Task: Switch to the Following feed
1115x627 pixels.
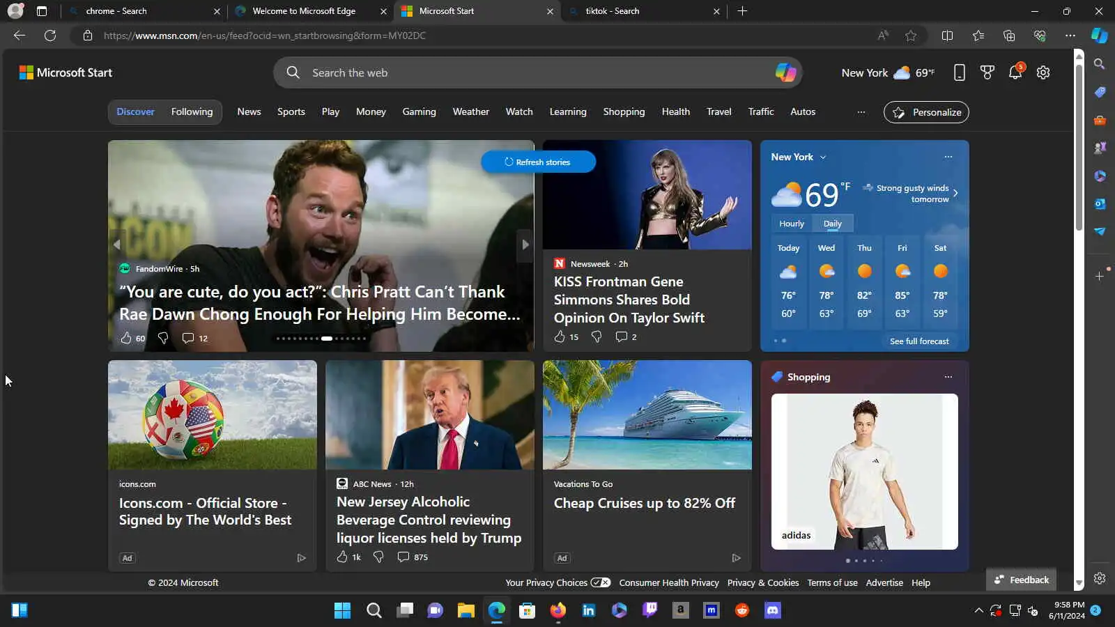Action: click(192, 111)
